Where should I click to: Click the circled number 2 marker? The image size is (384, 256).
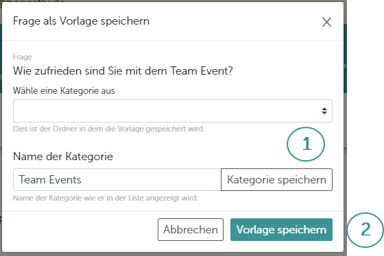pyautogui.click(x=365, y=230)
